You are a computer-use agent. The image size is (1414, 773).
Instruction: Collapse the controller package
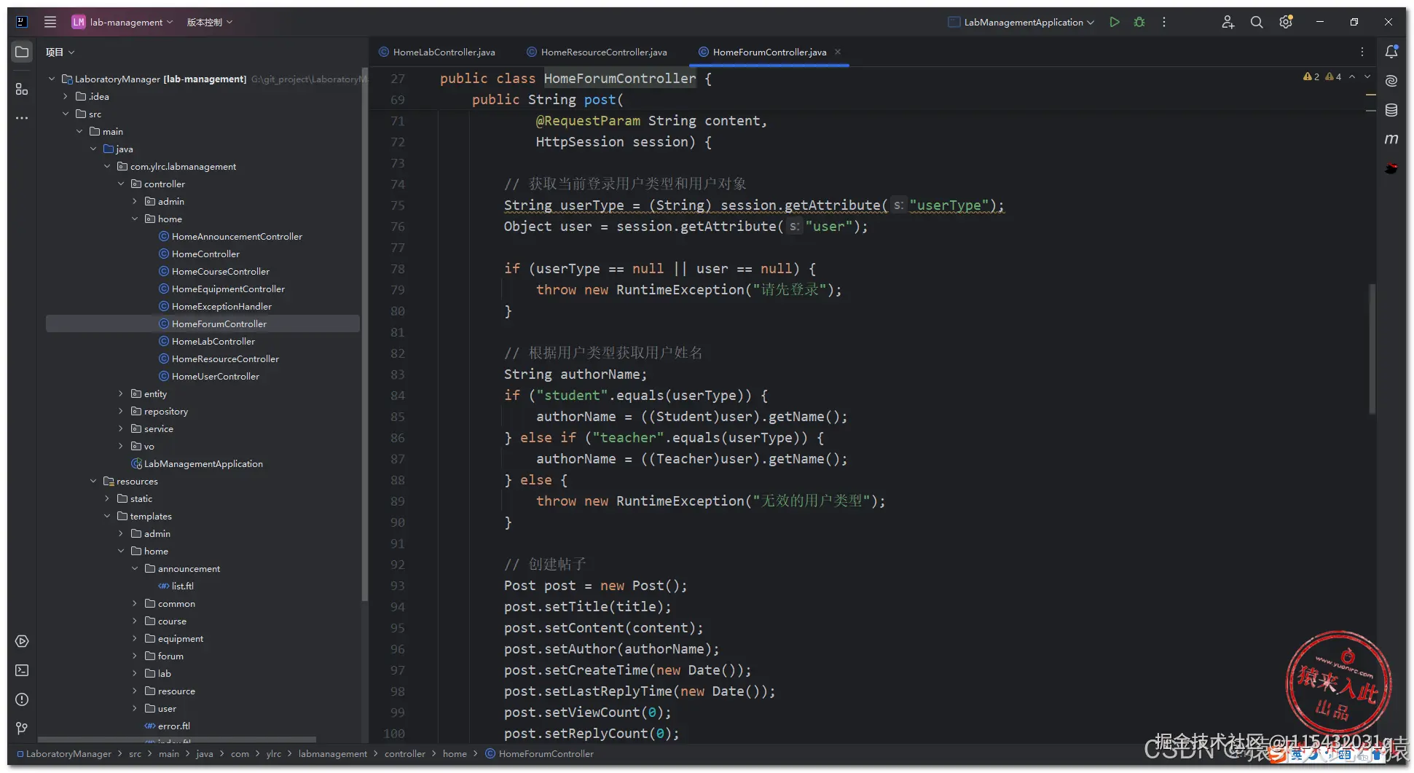point(121,184)
